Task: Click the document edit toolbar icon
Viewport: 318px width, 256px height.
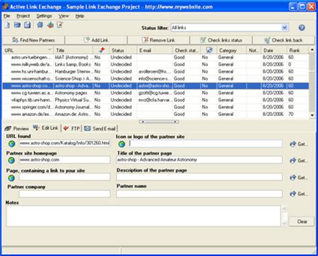Action: point(60,25)
